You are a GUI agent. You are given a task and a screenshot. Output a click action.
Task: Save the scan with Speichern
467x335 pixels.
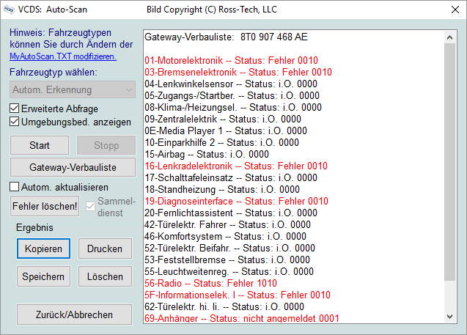click(43, 276)
